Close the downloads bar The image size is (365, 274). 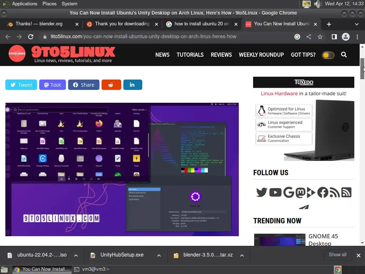click(x=359, y=255)
